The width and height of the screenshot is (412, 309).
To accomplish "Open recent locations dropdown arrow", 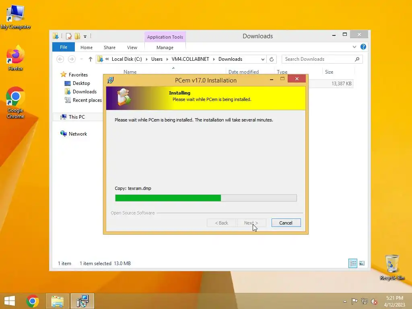I will click(82, 59).
